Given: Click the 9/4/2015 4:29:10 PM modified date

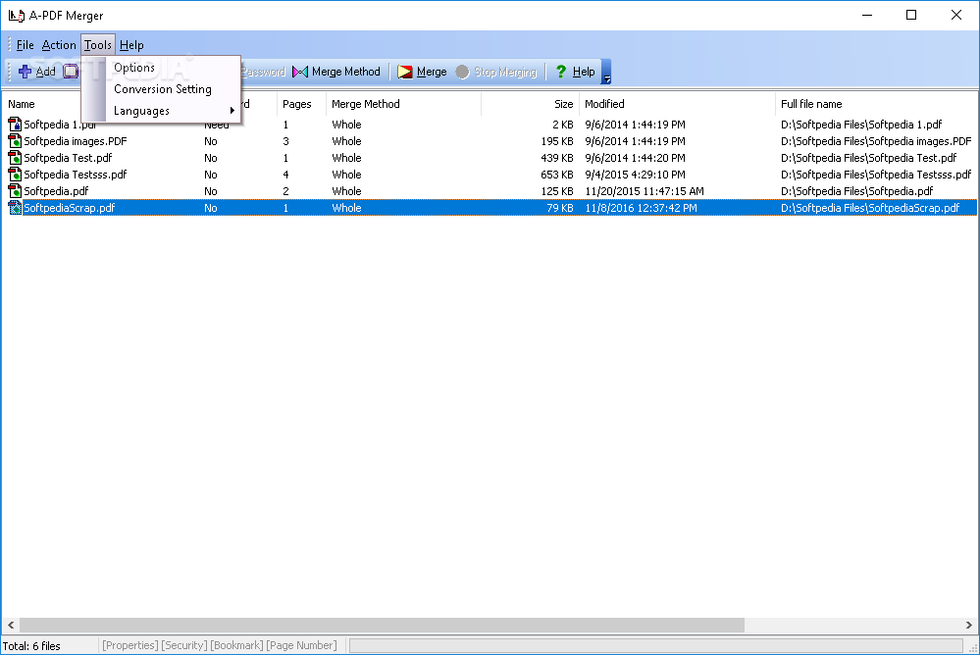Looking at the screenshot, I should point(635,175).
